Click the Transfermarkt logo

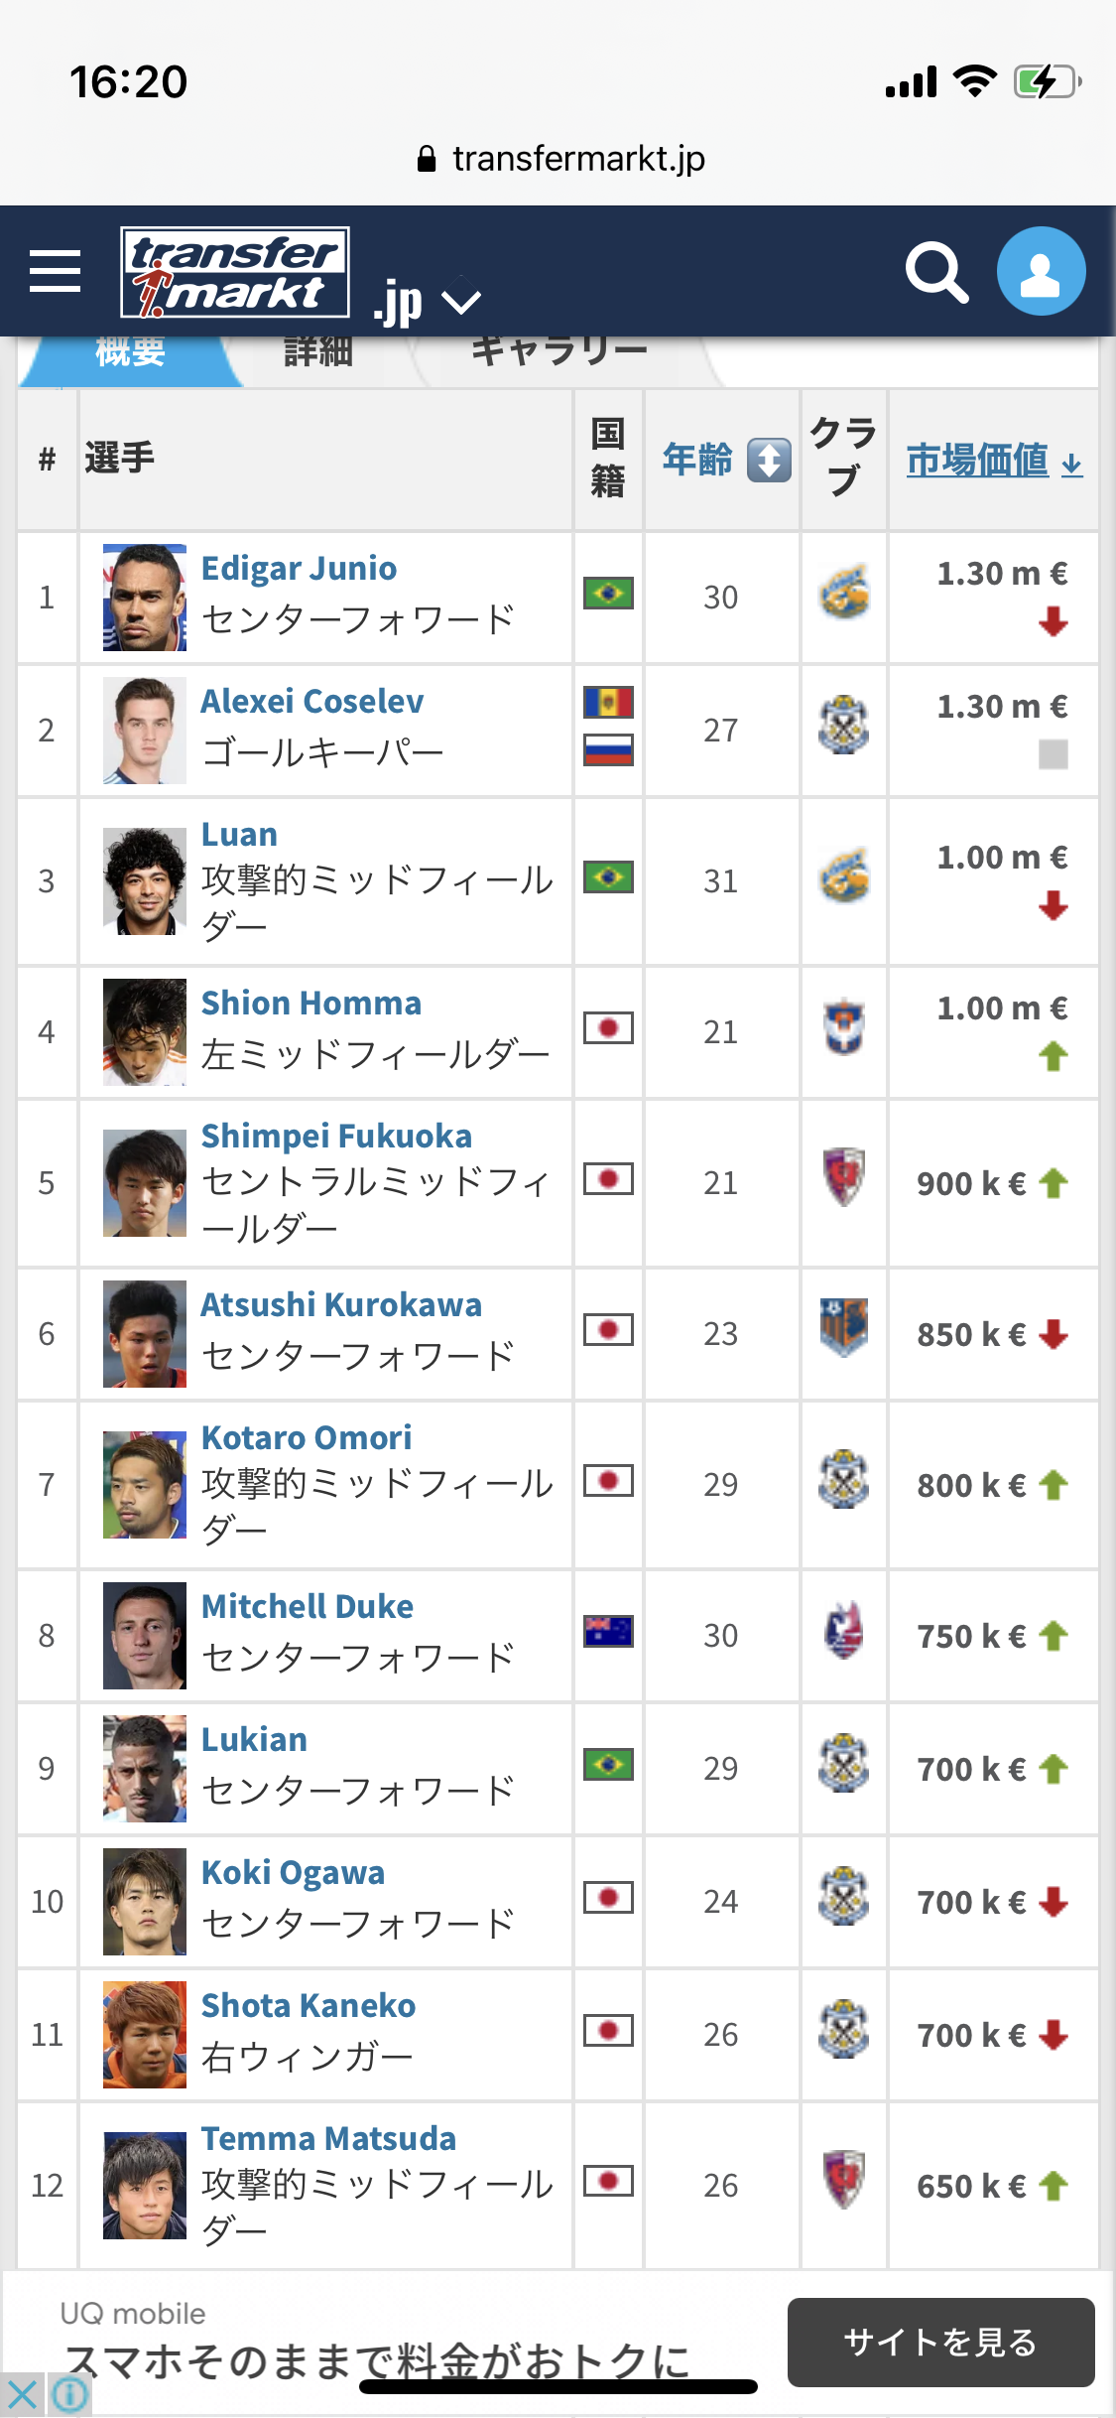coord(235,271)
